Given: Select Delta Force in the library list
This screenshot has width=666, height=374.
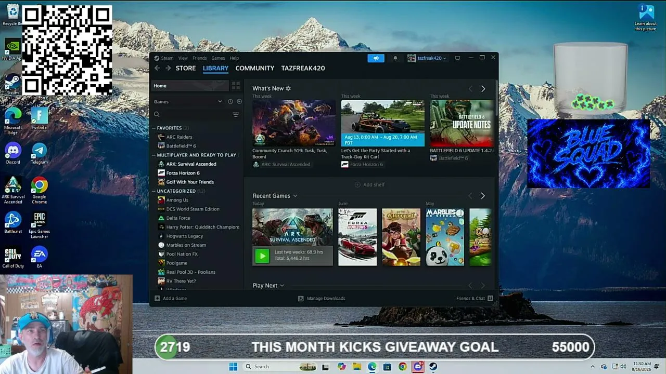Looking at the screenshot, I should pos(178,218).
